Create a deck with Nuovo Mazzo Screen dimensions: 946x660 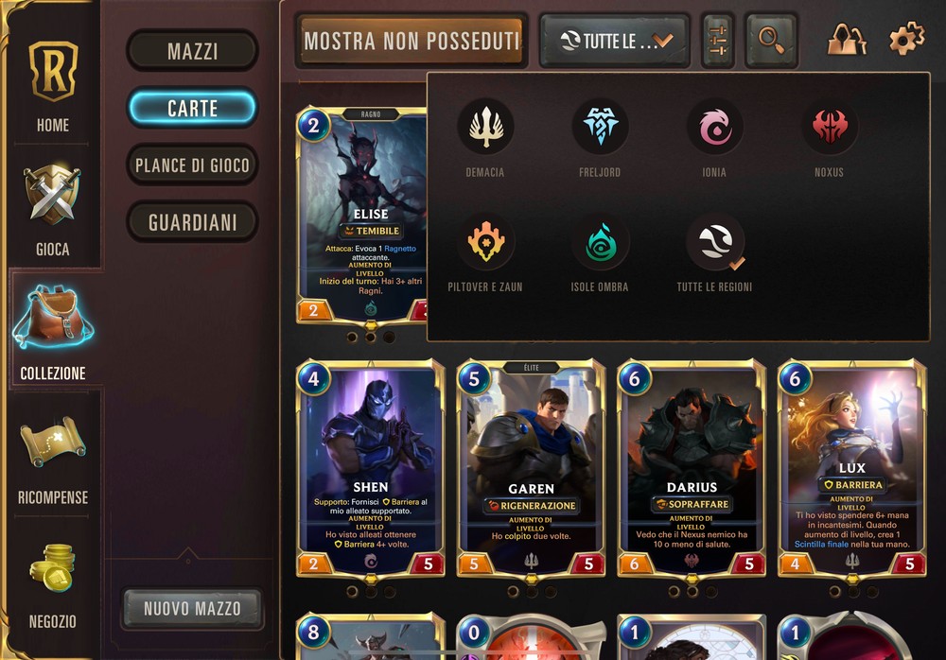192,608
